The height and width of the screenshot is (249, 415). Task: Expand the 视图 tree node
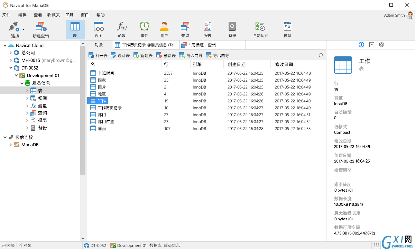(x=27, y=98)
